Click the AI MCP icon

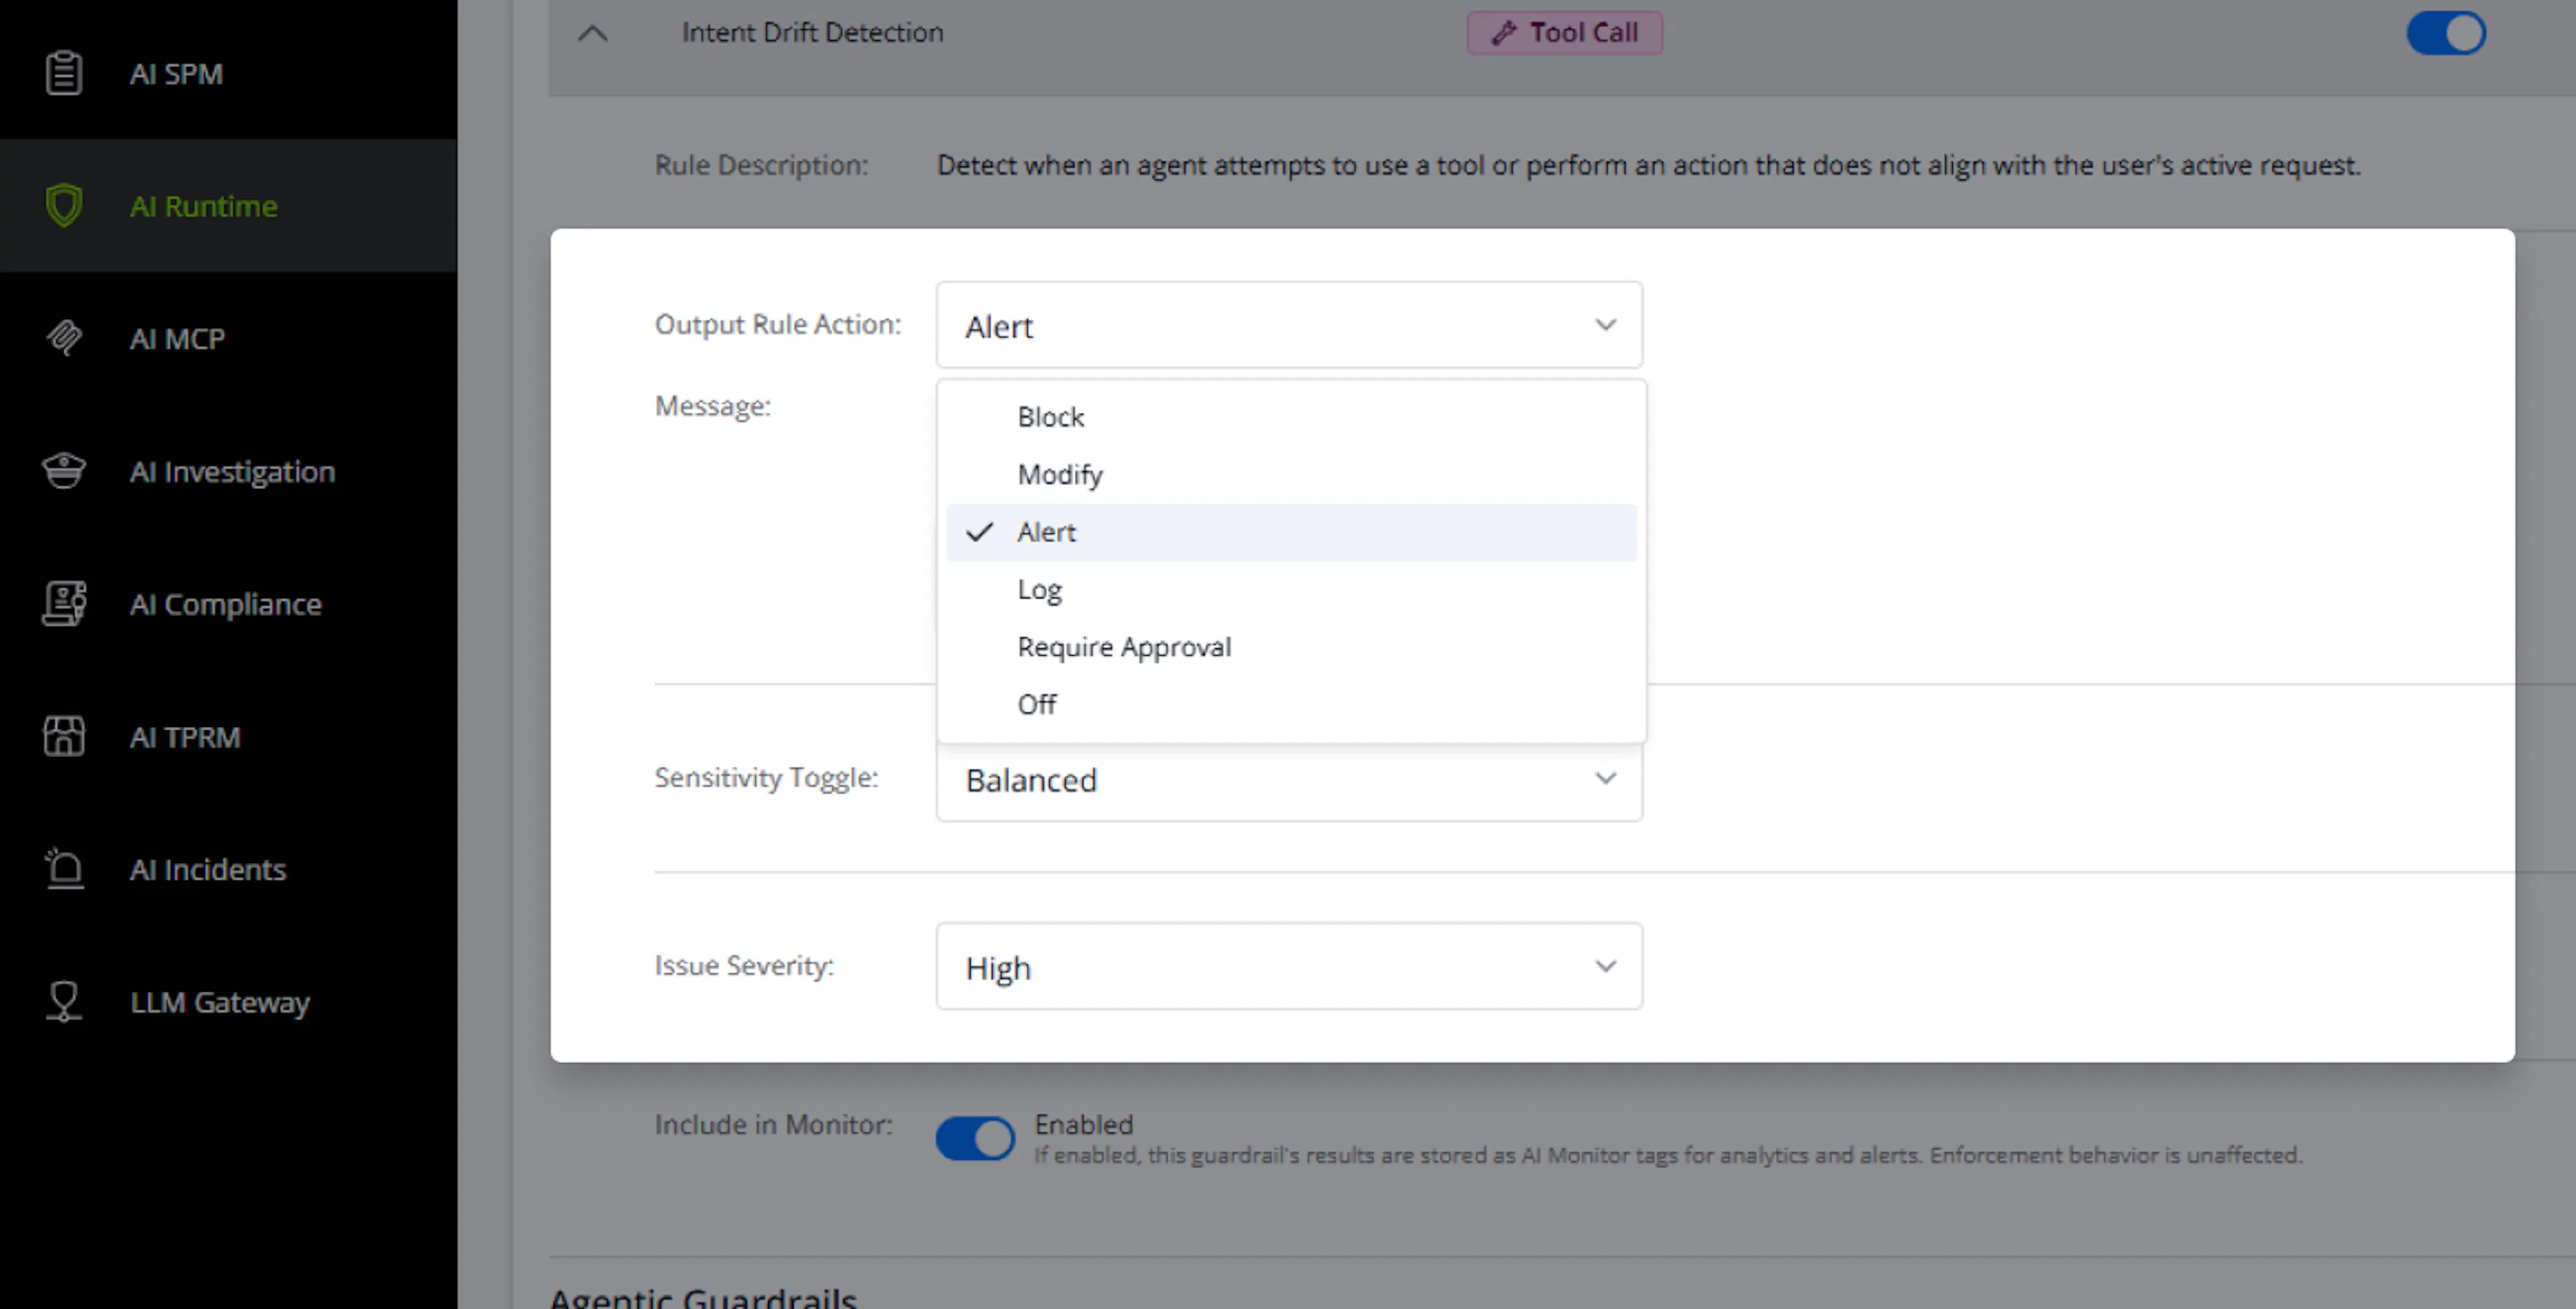click(x=64, y=338)
